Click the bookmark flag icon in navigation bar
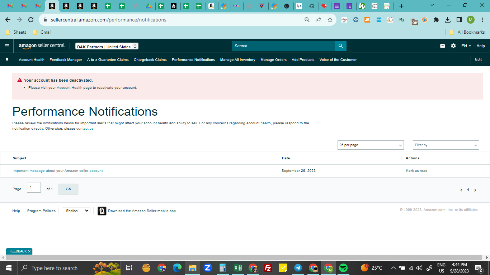 coord(7,59)
